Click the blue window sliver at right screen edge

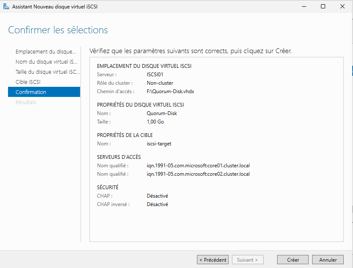351,72
